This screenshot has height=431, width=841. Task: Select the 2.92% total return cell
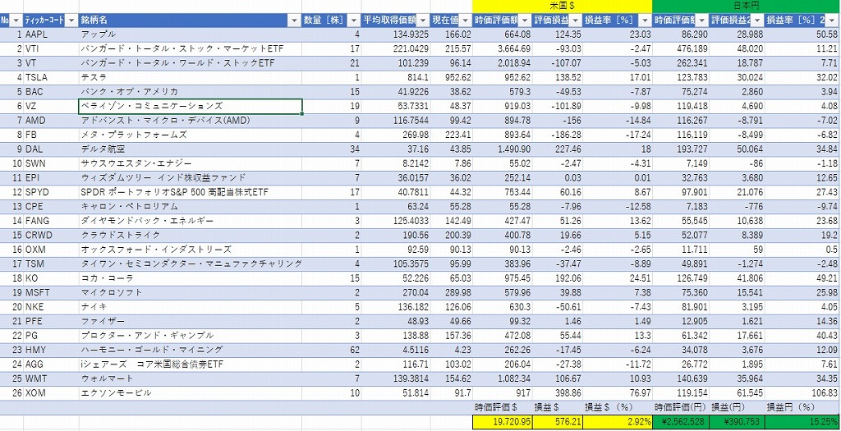(x=616, y=422)
